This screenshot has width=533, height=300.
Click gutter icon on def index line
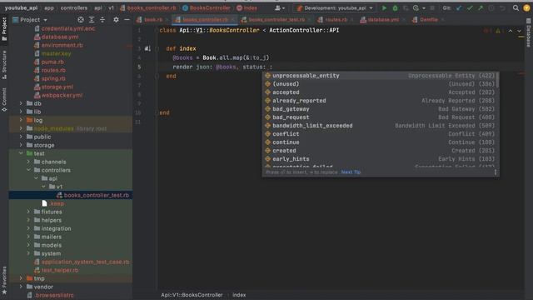pyautogui.click(x=147, y=48)
